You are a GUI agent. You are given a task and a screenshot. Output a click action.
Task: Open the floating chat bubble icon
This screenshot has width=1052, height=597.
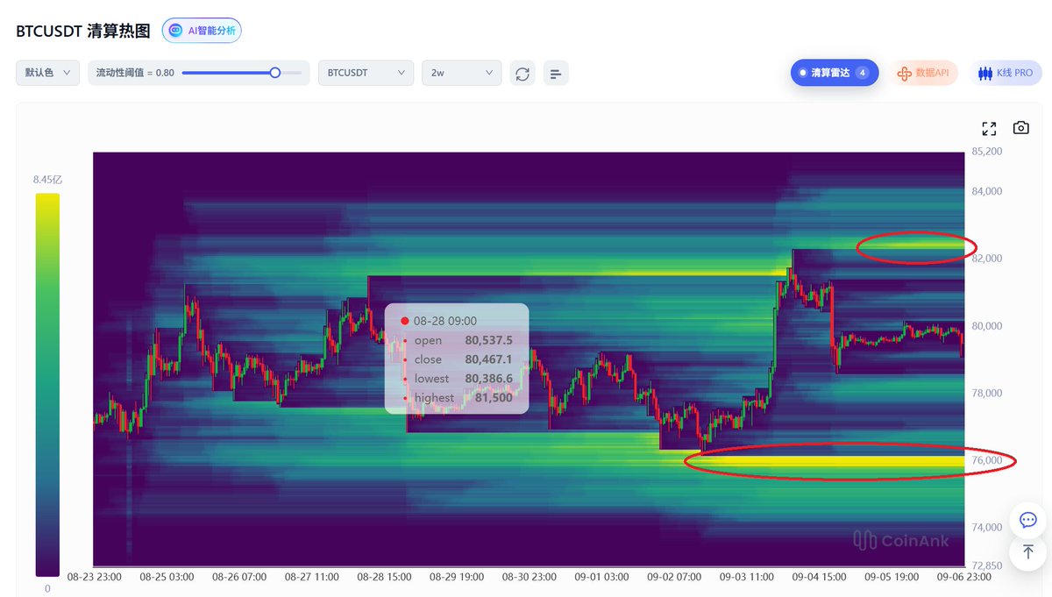point(1028,520)
